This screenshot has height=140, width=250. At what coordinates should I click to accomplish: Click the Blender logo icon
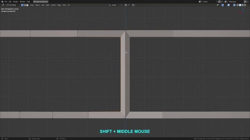tap(2, 2)
